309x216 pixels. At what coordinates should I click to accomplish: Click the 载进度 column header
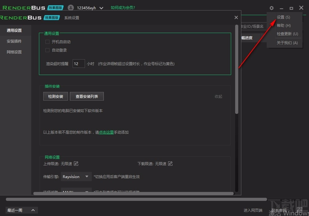(x=247, y=38)
